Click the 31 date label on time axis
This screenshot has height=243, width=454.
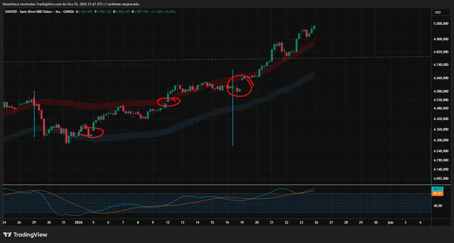[64, 223]
